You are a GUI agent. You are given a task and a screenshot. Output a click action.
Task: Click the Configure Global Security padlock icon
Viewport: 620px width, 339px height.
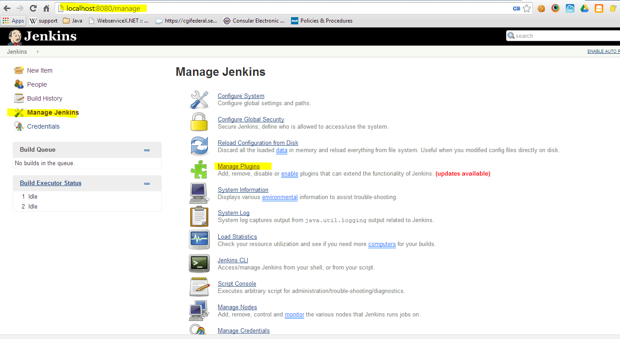pyautogui.click(x=199, y=123)
